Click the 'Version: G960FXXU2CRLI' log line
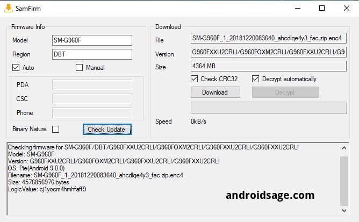Screen dimensions: 359x222 [x=113, y=161]
